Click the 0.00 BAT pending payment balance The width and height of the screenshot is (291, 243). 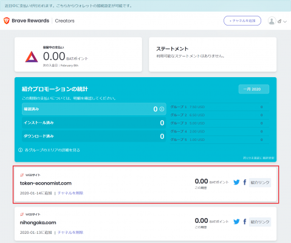coord(66,56)
